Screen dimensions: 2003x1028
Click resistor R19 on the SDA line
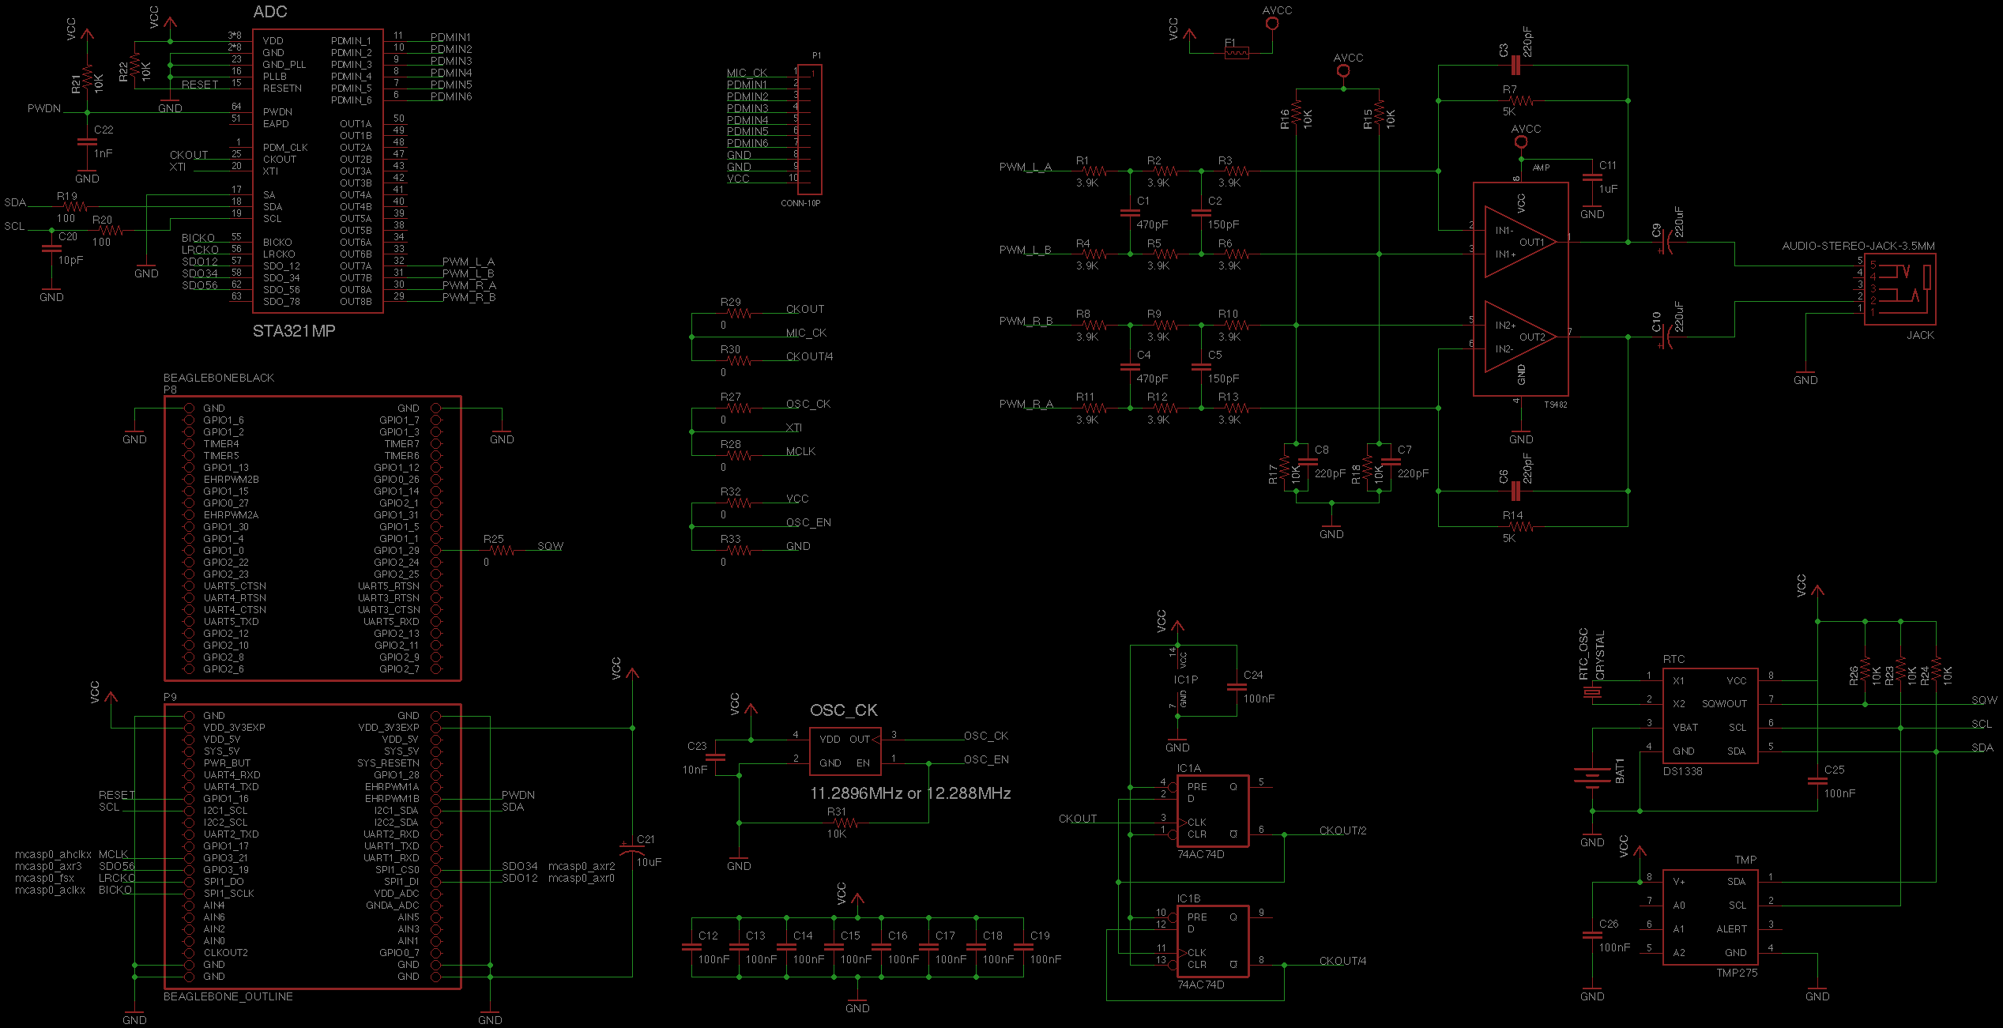point(73,206)
